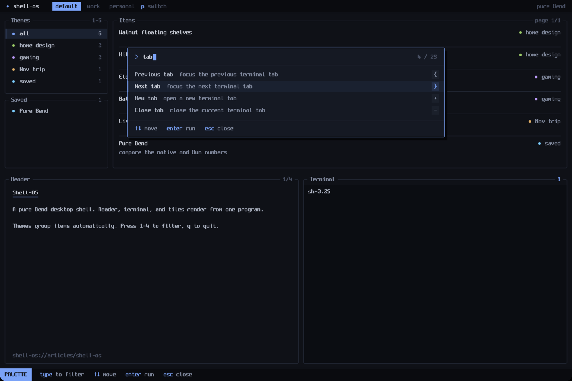Screen dimensions: 572x381
Task: Select the Nov trip theme row
Action: [56, 69]
